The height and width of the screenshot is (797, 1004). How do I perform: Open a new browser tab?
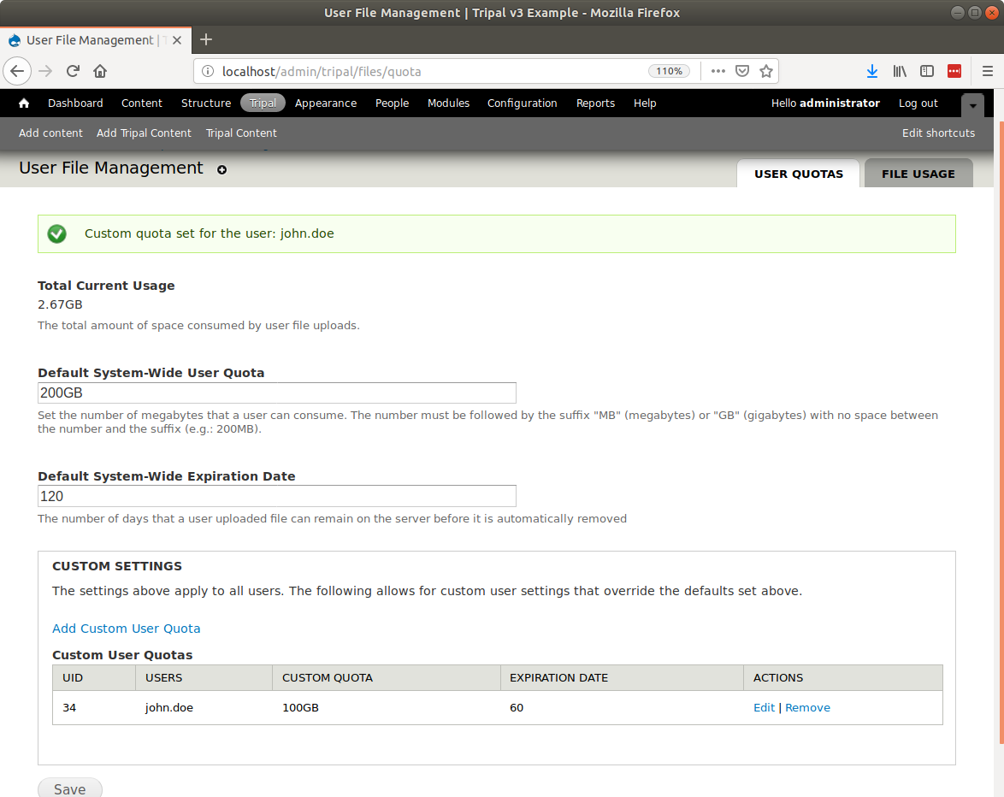coord(206,39)
